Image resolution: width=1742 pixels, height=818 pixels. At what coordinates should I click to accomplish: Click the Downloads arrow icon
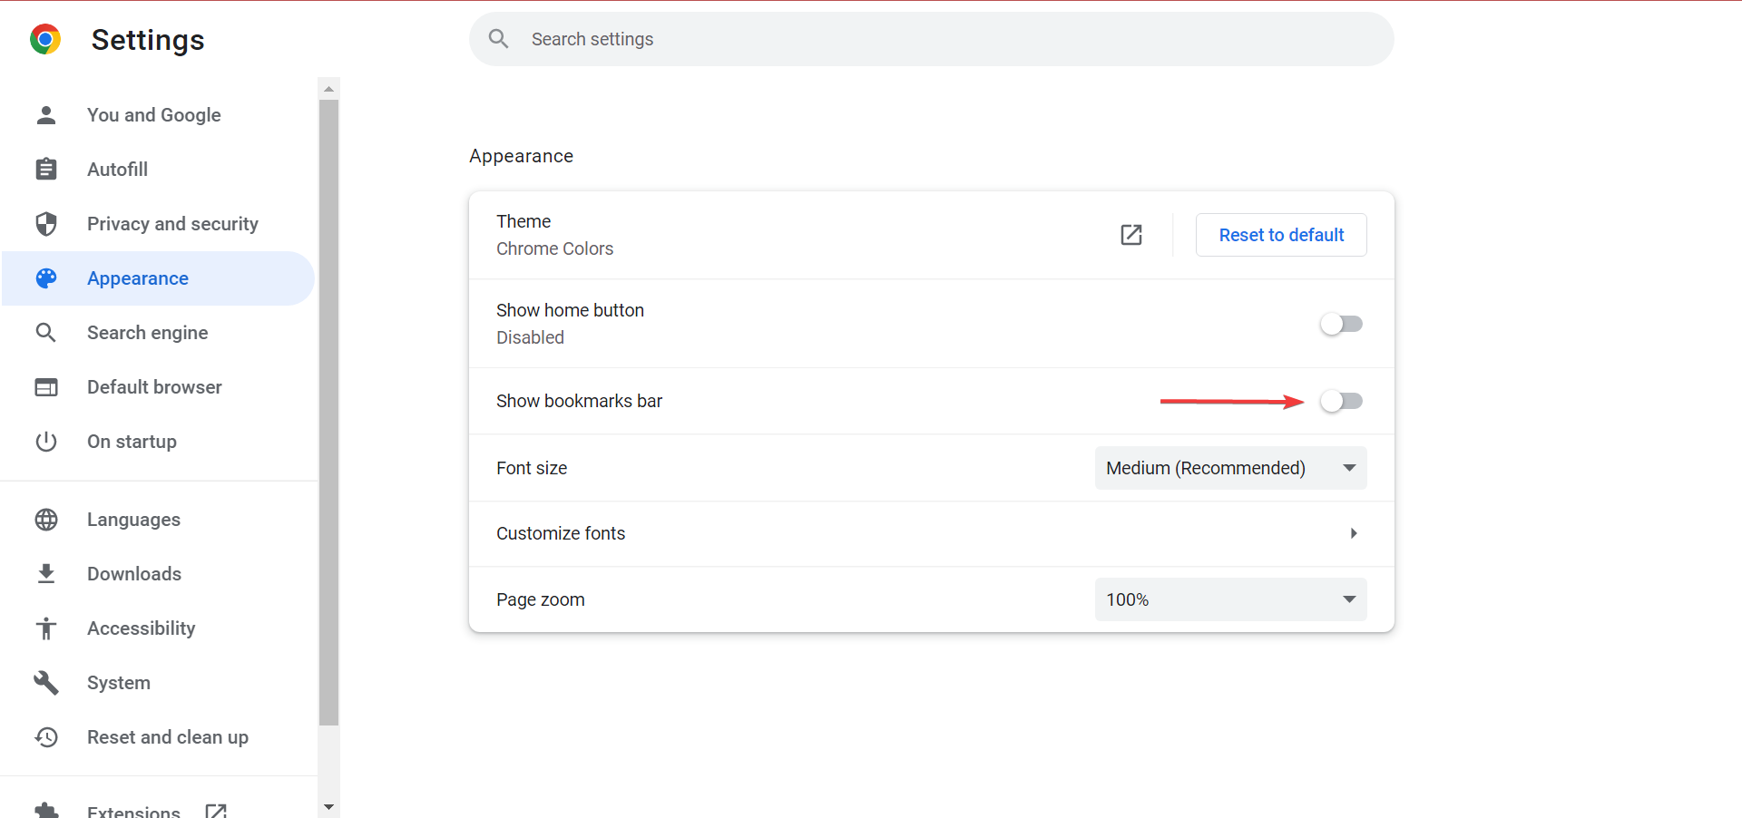coord(46,574)
